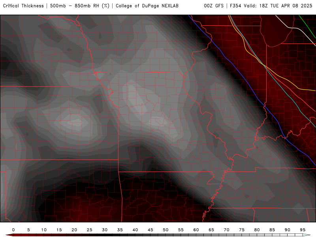Click the "5" value on the color scale
The height and width of the screenshot is (237, 316).
click(x=28, y=230)
